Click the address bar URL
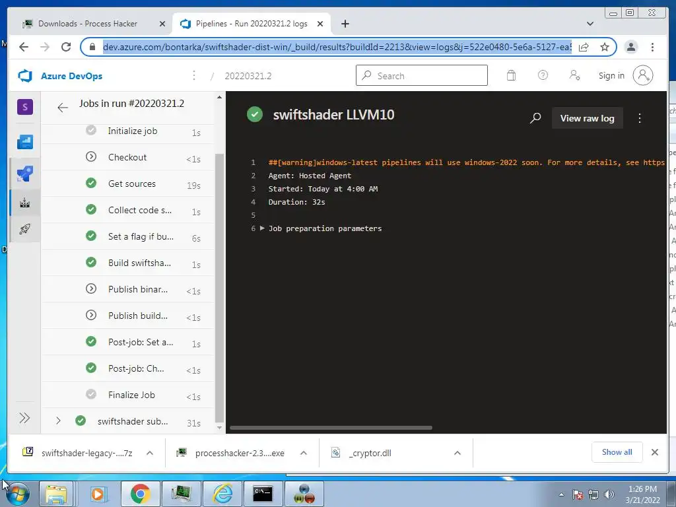Image resolution: width=676 pixels, height=507 pixels. tap(337, 47)
